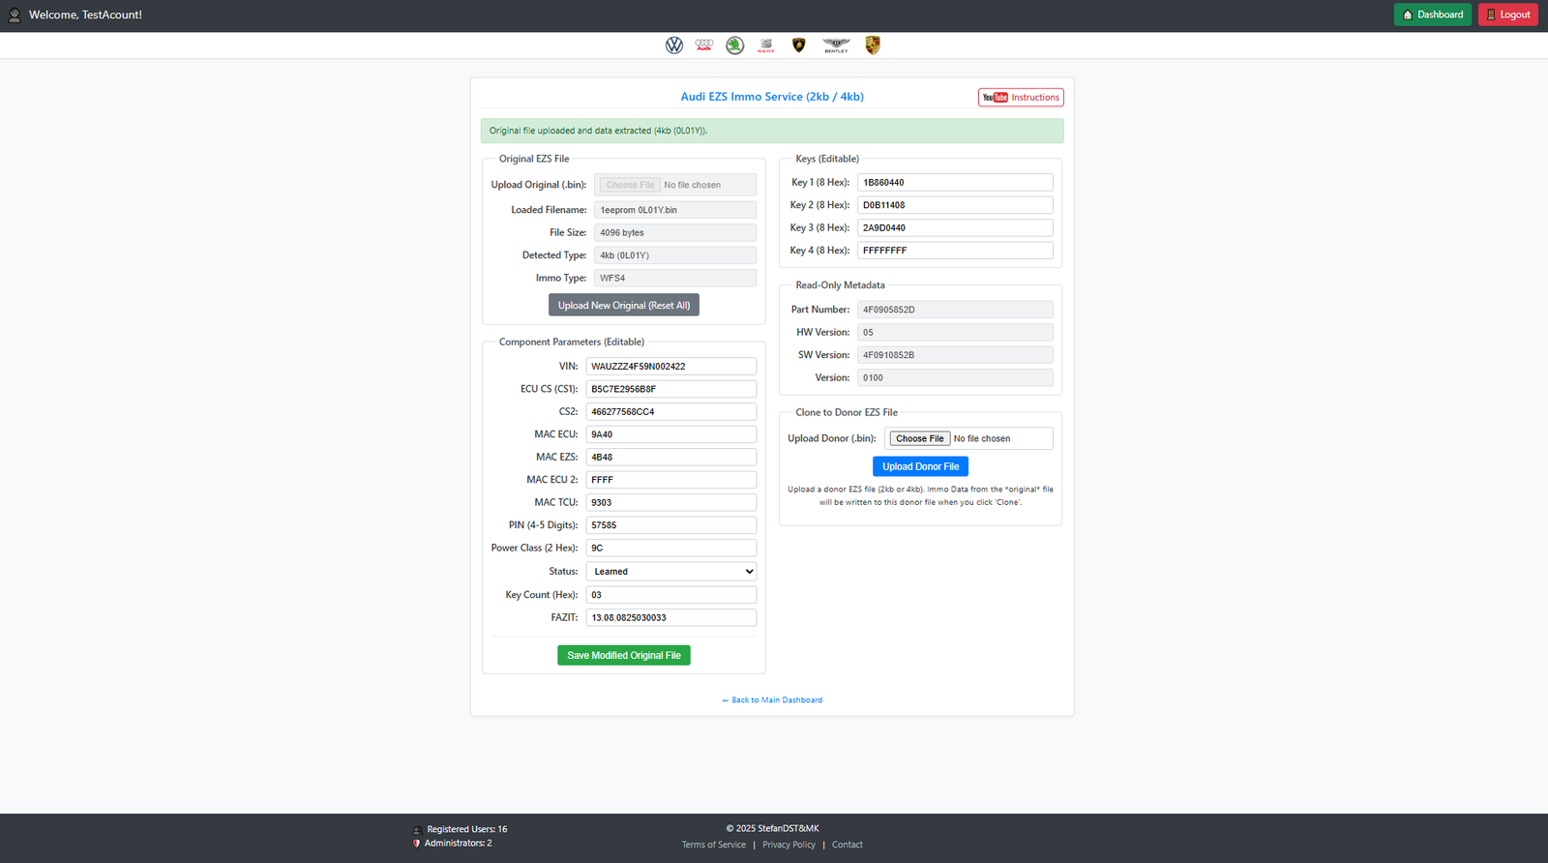Click the Administrators: 2 text
The height and width of the screenshot is (863, 1548).
pyautogui.click(x=458, y=844)
